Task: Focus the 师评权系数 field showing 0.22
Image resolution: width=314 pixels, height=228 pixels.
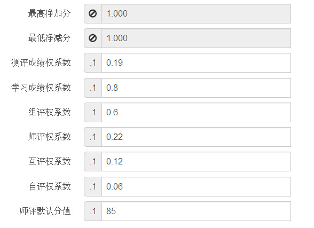Action: (x=197, y=137)
